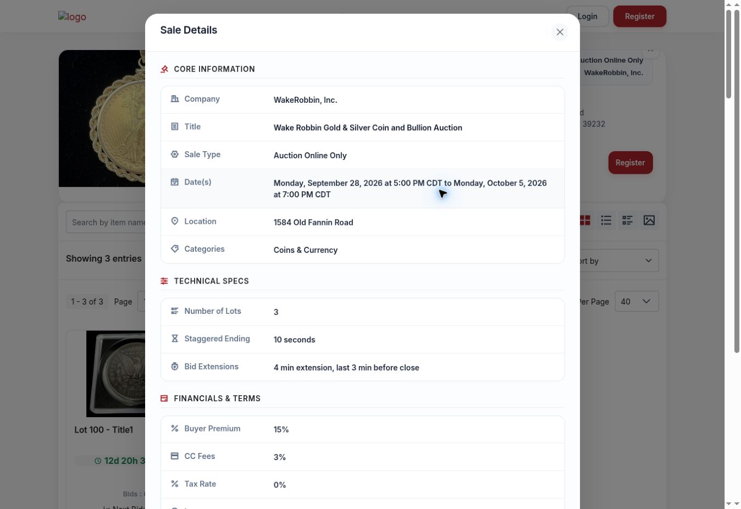The width and height of the screenshot is (741, 509).
Task: Select the image gallery view icon
Action: [649, 220]
